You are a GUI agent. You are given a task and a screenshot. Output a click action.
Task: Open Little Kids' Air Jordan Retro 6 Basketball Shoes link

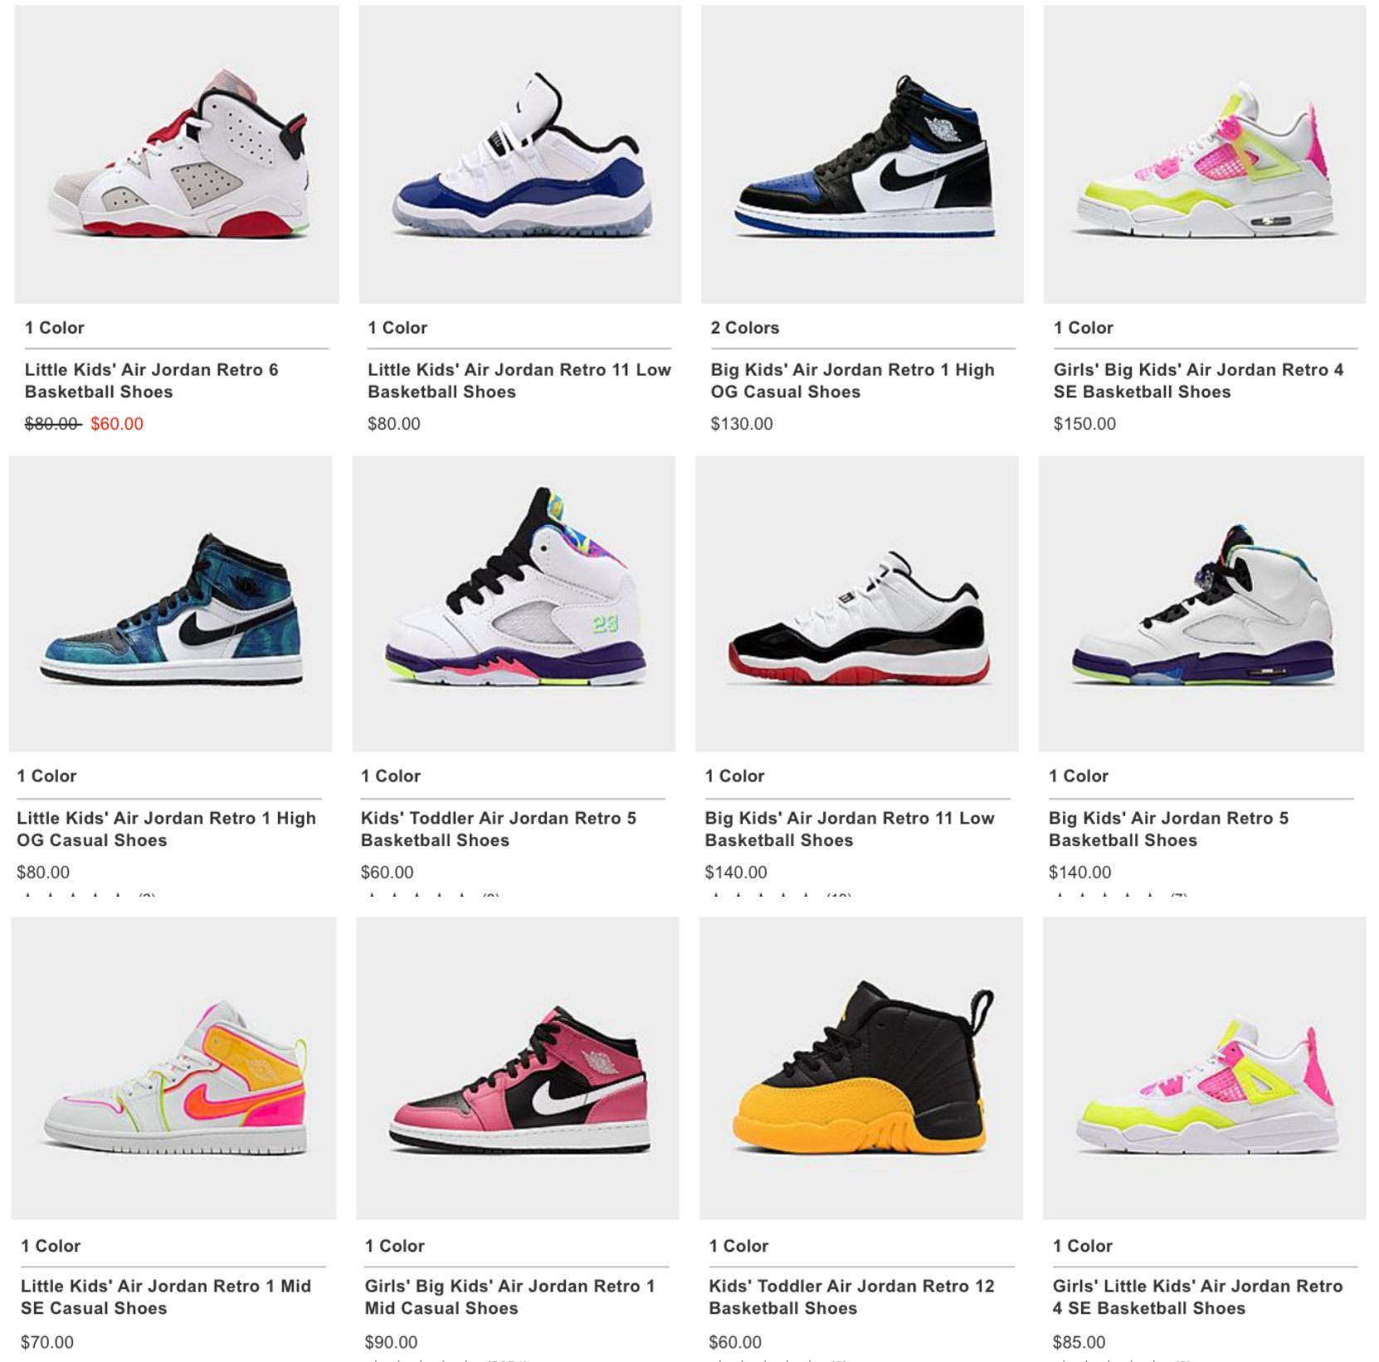point(152,381)
